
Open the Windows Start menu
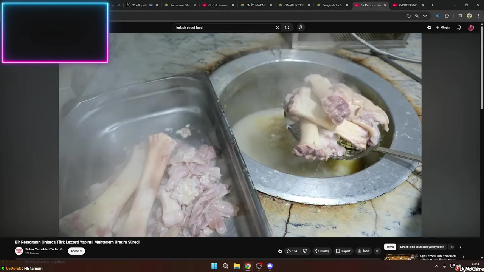point(214,266)
